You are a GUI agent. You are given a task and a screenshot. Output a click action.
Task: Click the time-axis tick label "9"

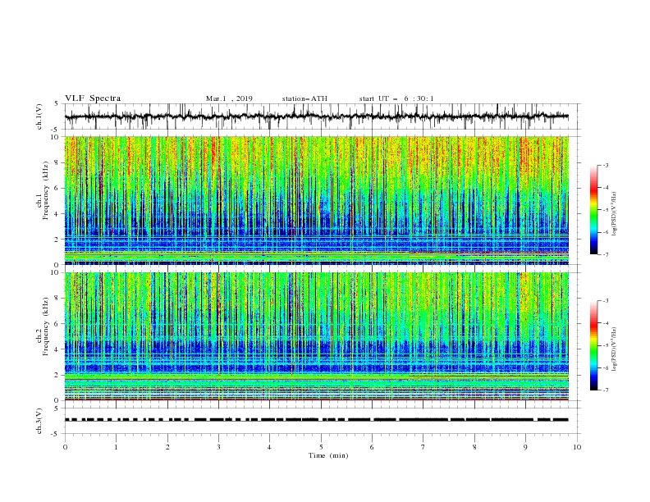click(525, 447)
